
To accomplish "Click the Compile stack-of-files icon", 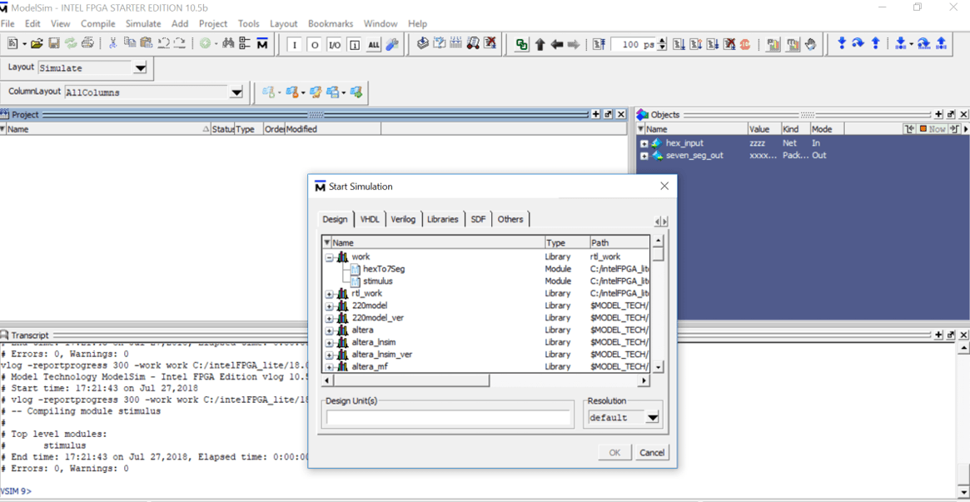I will 423,44.
